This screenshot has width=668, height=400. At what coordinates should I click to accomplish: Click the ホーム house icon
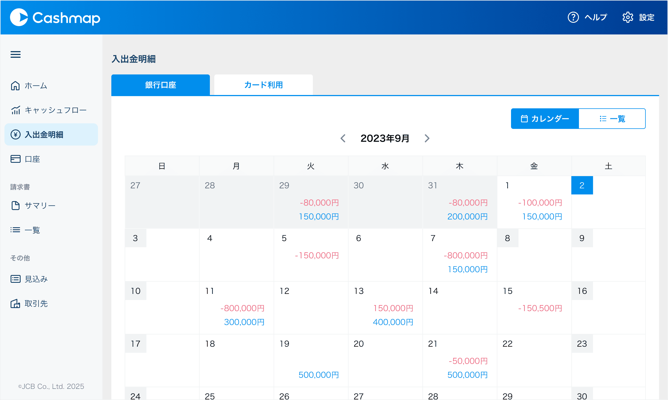(15, 86)
